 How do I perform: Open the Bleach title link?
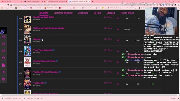click(x=37, y=39)
